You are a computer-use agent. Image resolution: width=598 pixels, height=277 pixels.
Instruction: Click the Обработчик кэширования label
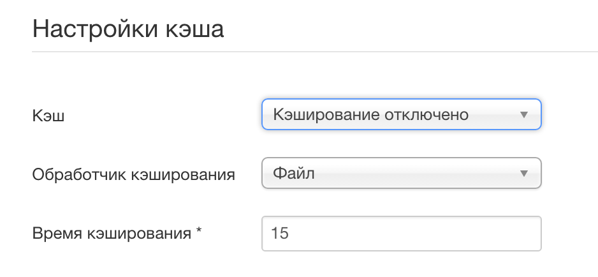pyautogui.click(x=133, y=174)
